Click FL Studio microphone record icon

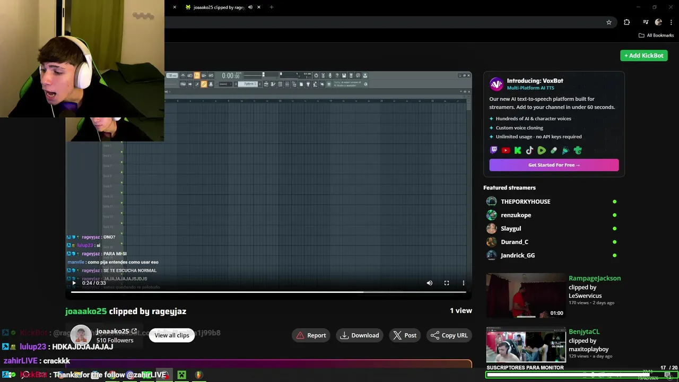coord(330,75)
